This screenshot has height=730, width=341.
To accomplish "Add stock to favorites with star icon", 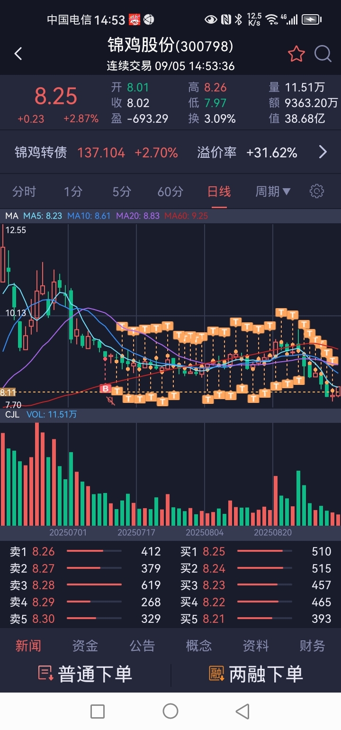I will point(296,54).
